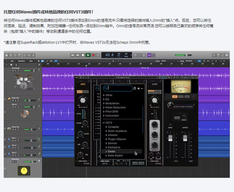
Task: Expand the Sonic Academy vendor folder
Action: 116,131
